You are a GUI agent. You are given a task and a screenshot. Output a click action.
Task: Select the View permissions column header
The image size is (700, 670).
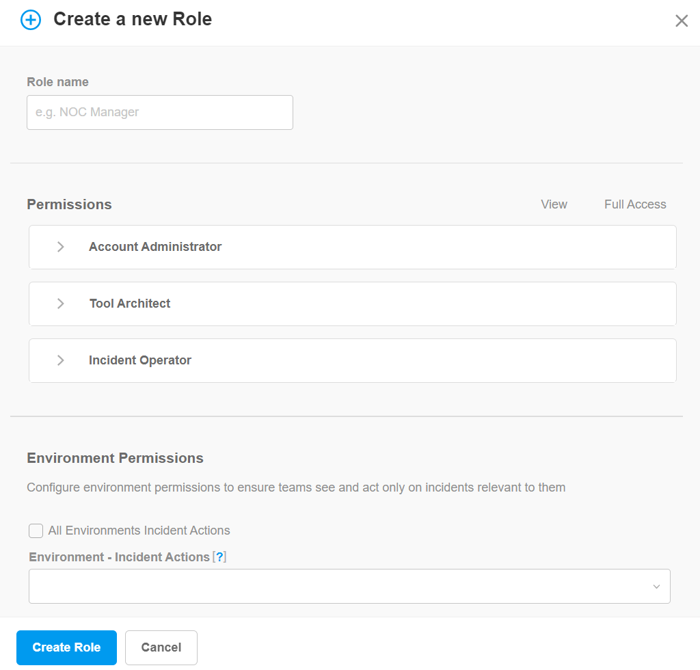554,204
